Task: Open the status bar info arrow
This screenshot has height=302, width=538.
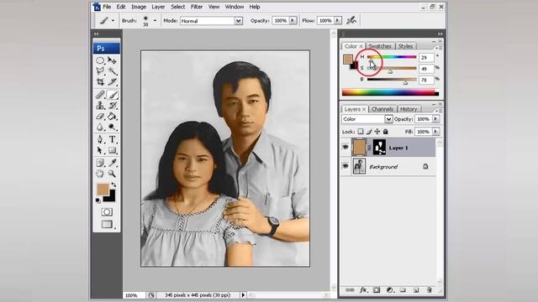Action: point(243,294)
